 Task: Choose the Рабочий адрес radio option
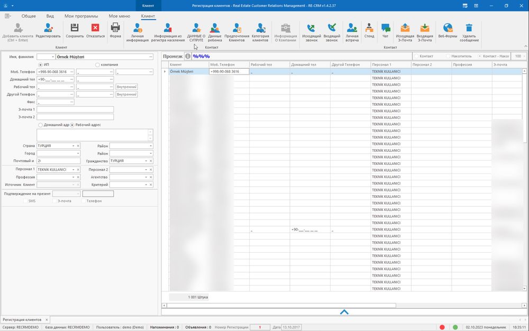72,125
